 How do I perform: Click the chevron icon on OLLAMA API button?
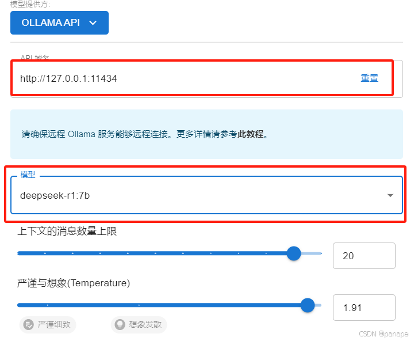click(x=93, y=23)
